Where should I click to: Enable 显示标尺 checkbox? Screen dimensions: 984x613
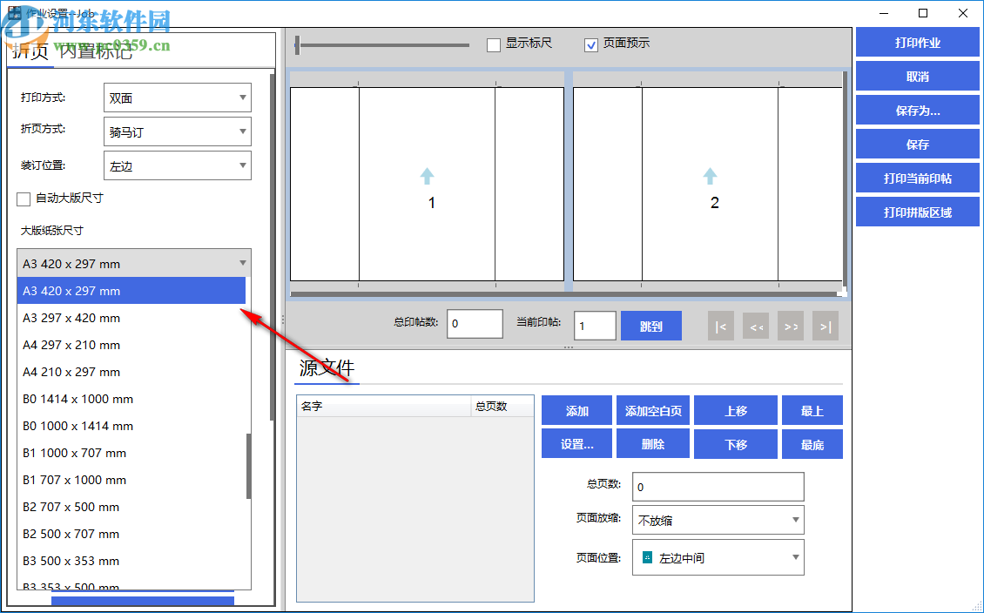point(494,44)
